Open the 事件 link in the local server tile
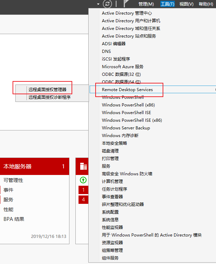 point(8,190)
